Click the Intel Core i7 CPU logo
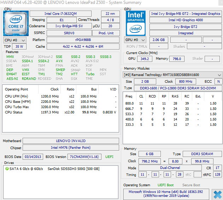 pos(16,23)
